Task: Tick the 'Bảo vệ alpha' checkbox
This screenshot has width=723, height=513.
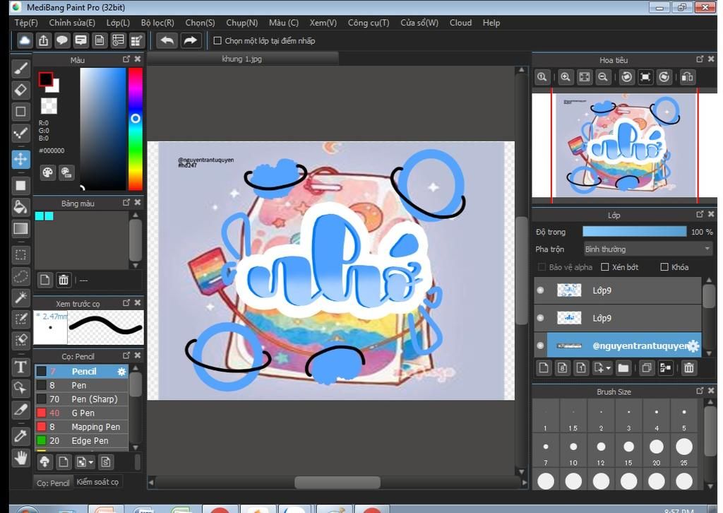Action: pyautogui.click(x=542, y=267)
